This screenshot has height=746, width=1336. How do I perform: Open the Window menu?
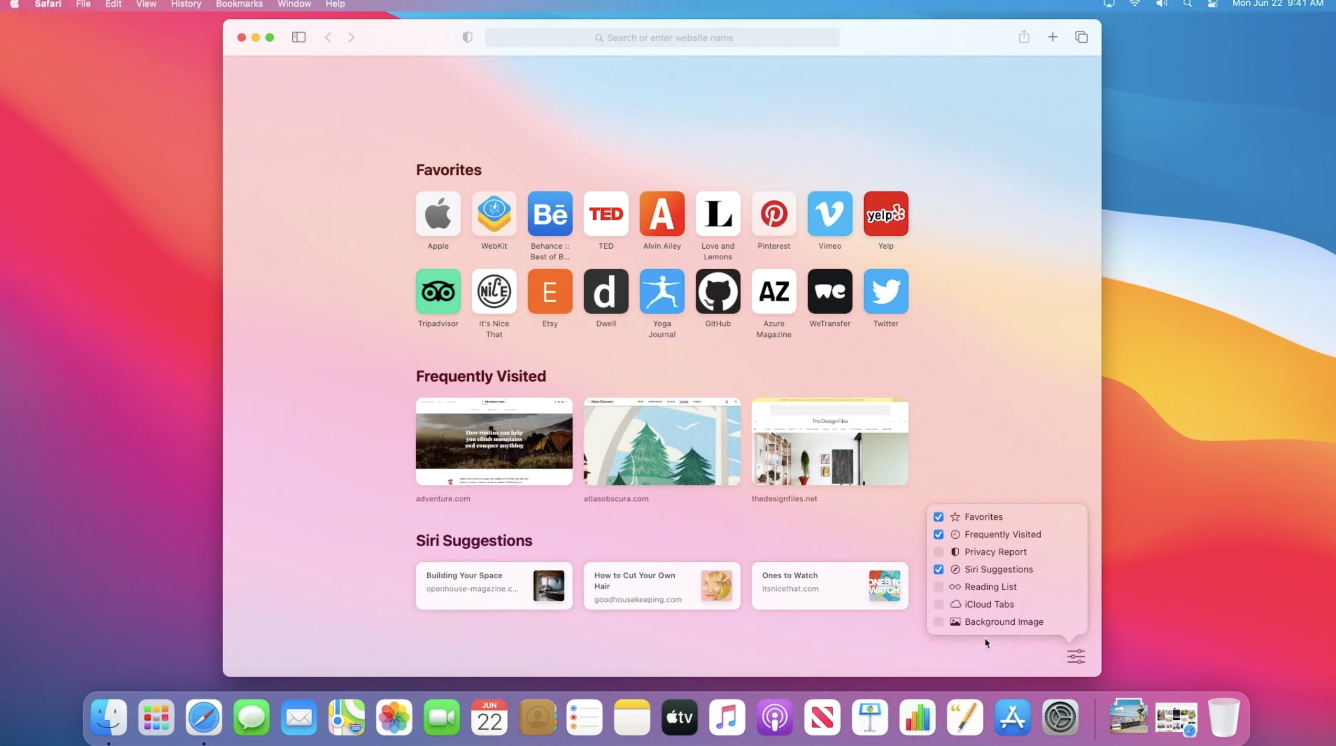tap(294, 4)
